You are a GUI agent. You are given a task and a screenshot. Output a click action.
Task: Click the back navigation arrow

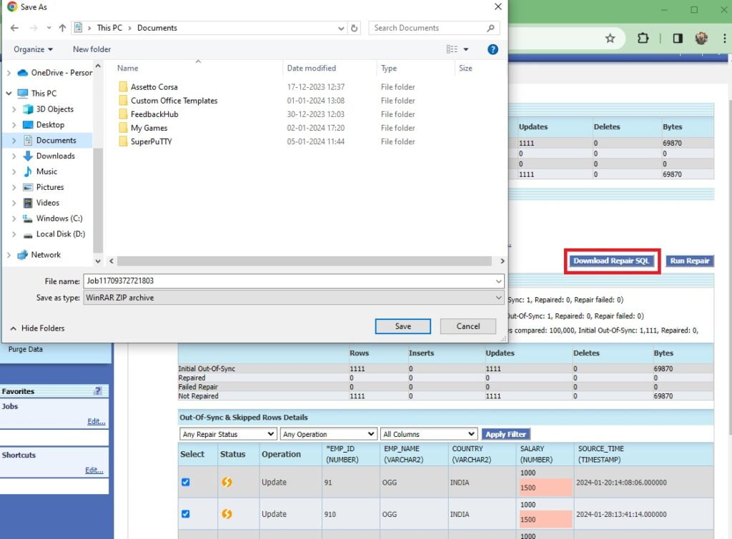[x=14, y=28]
